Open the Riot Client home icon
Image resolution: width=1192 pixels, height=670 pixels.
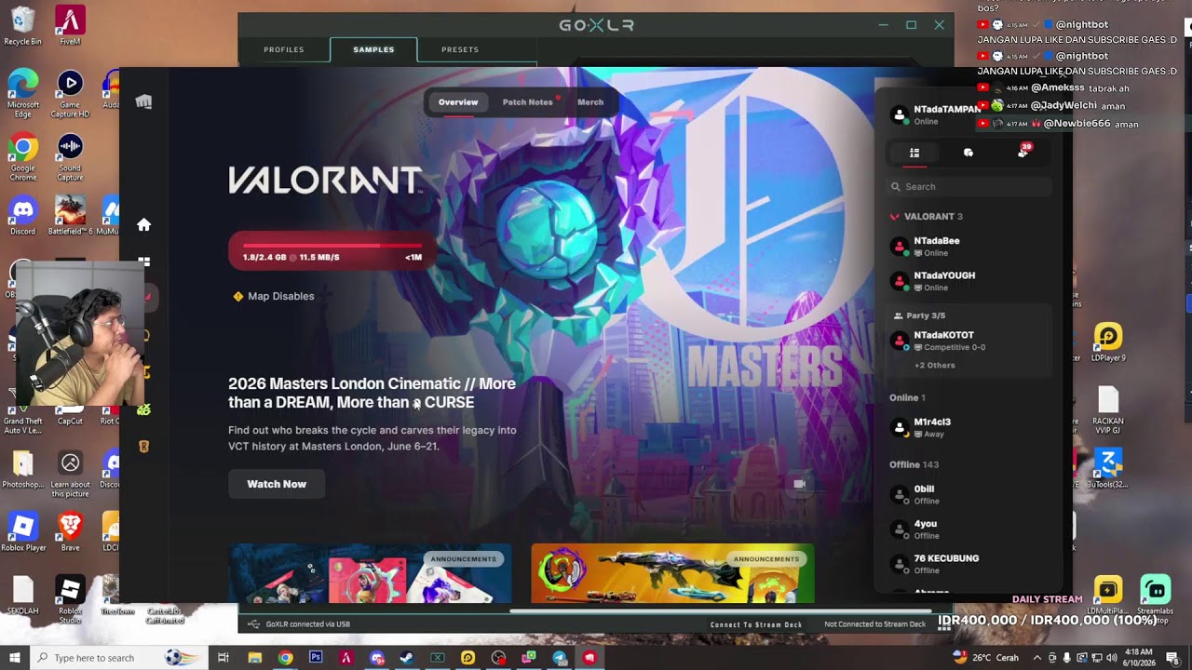click(143, 224)
